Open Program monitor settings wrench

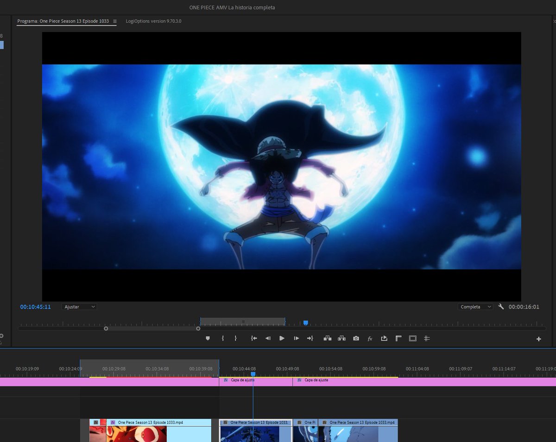point(501,307)
